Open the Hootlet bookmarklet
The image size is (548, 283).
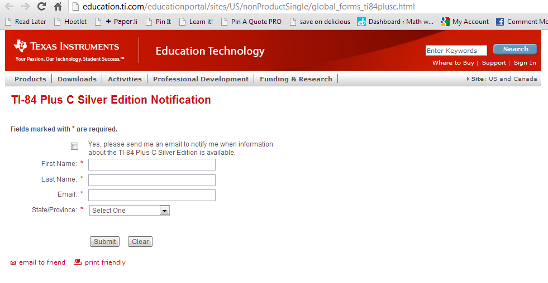(70, 22)
